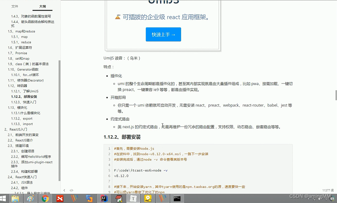The image size is (337, 203).
Task: Jump to 1.13.2 export outline entry
Action: coord(22,118)
